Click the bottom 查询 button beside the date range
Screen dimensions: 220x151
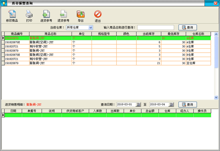pyautogui.click(x=188, y=105)
